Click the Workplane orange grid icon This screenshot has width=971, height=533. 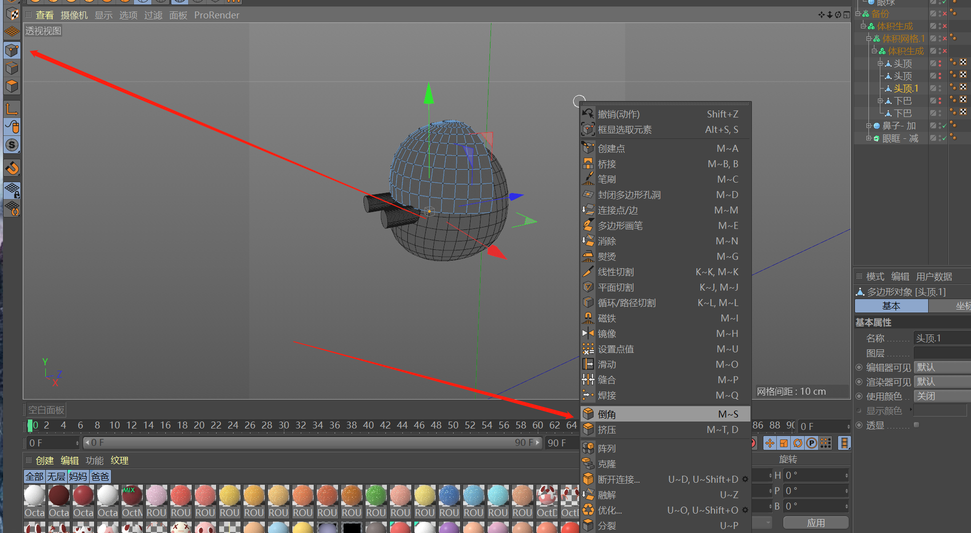pos(12,31)
